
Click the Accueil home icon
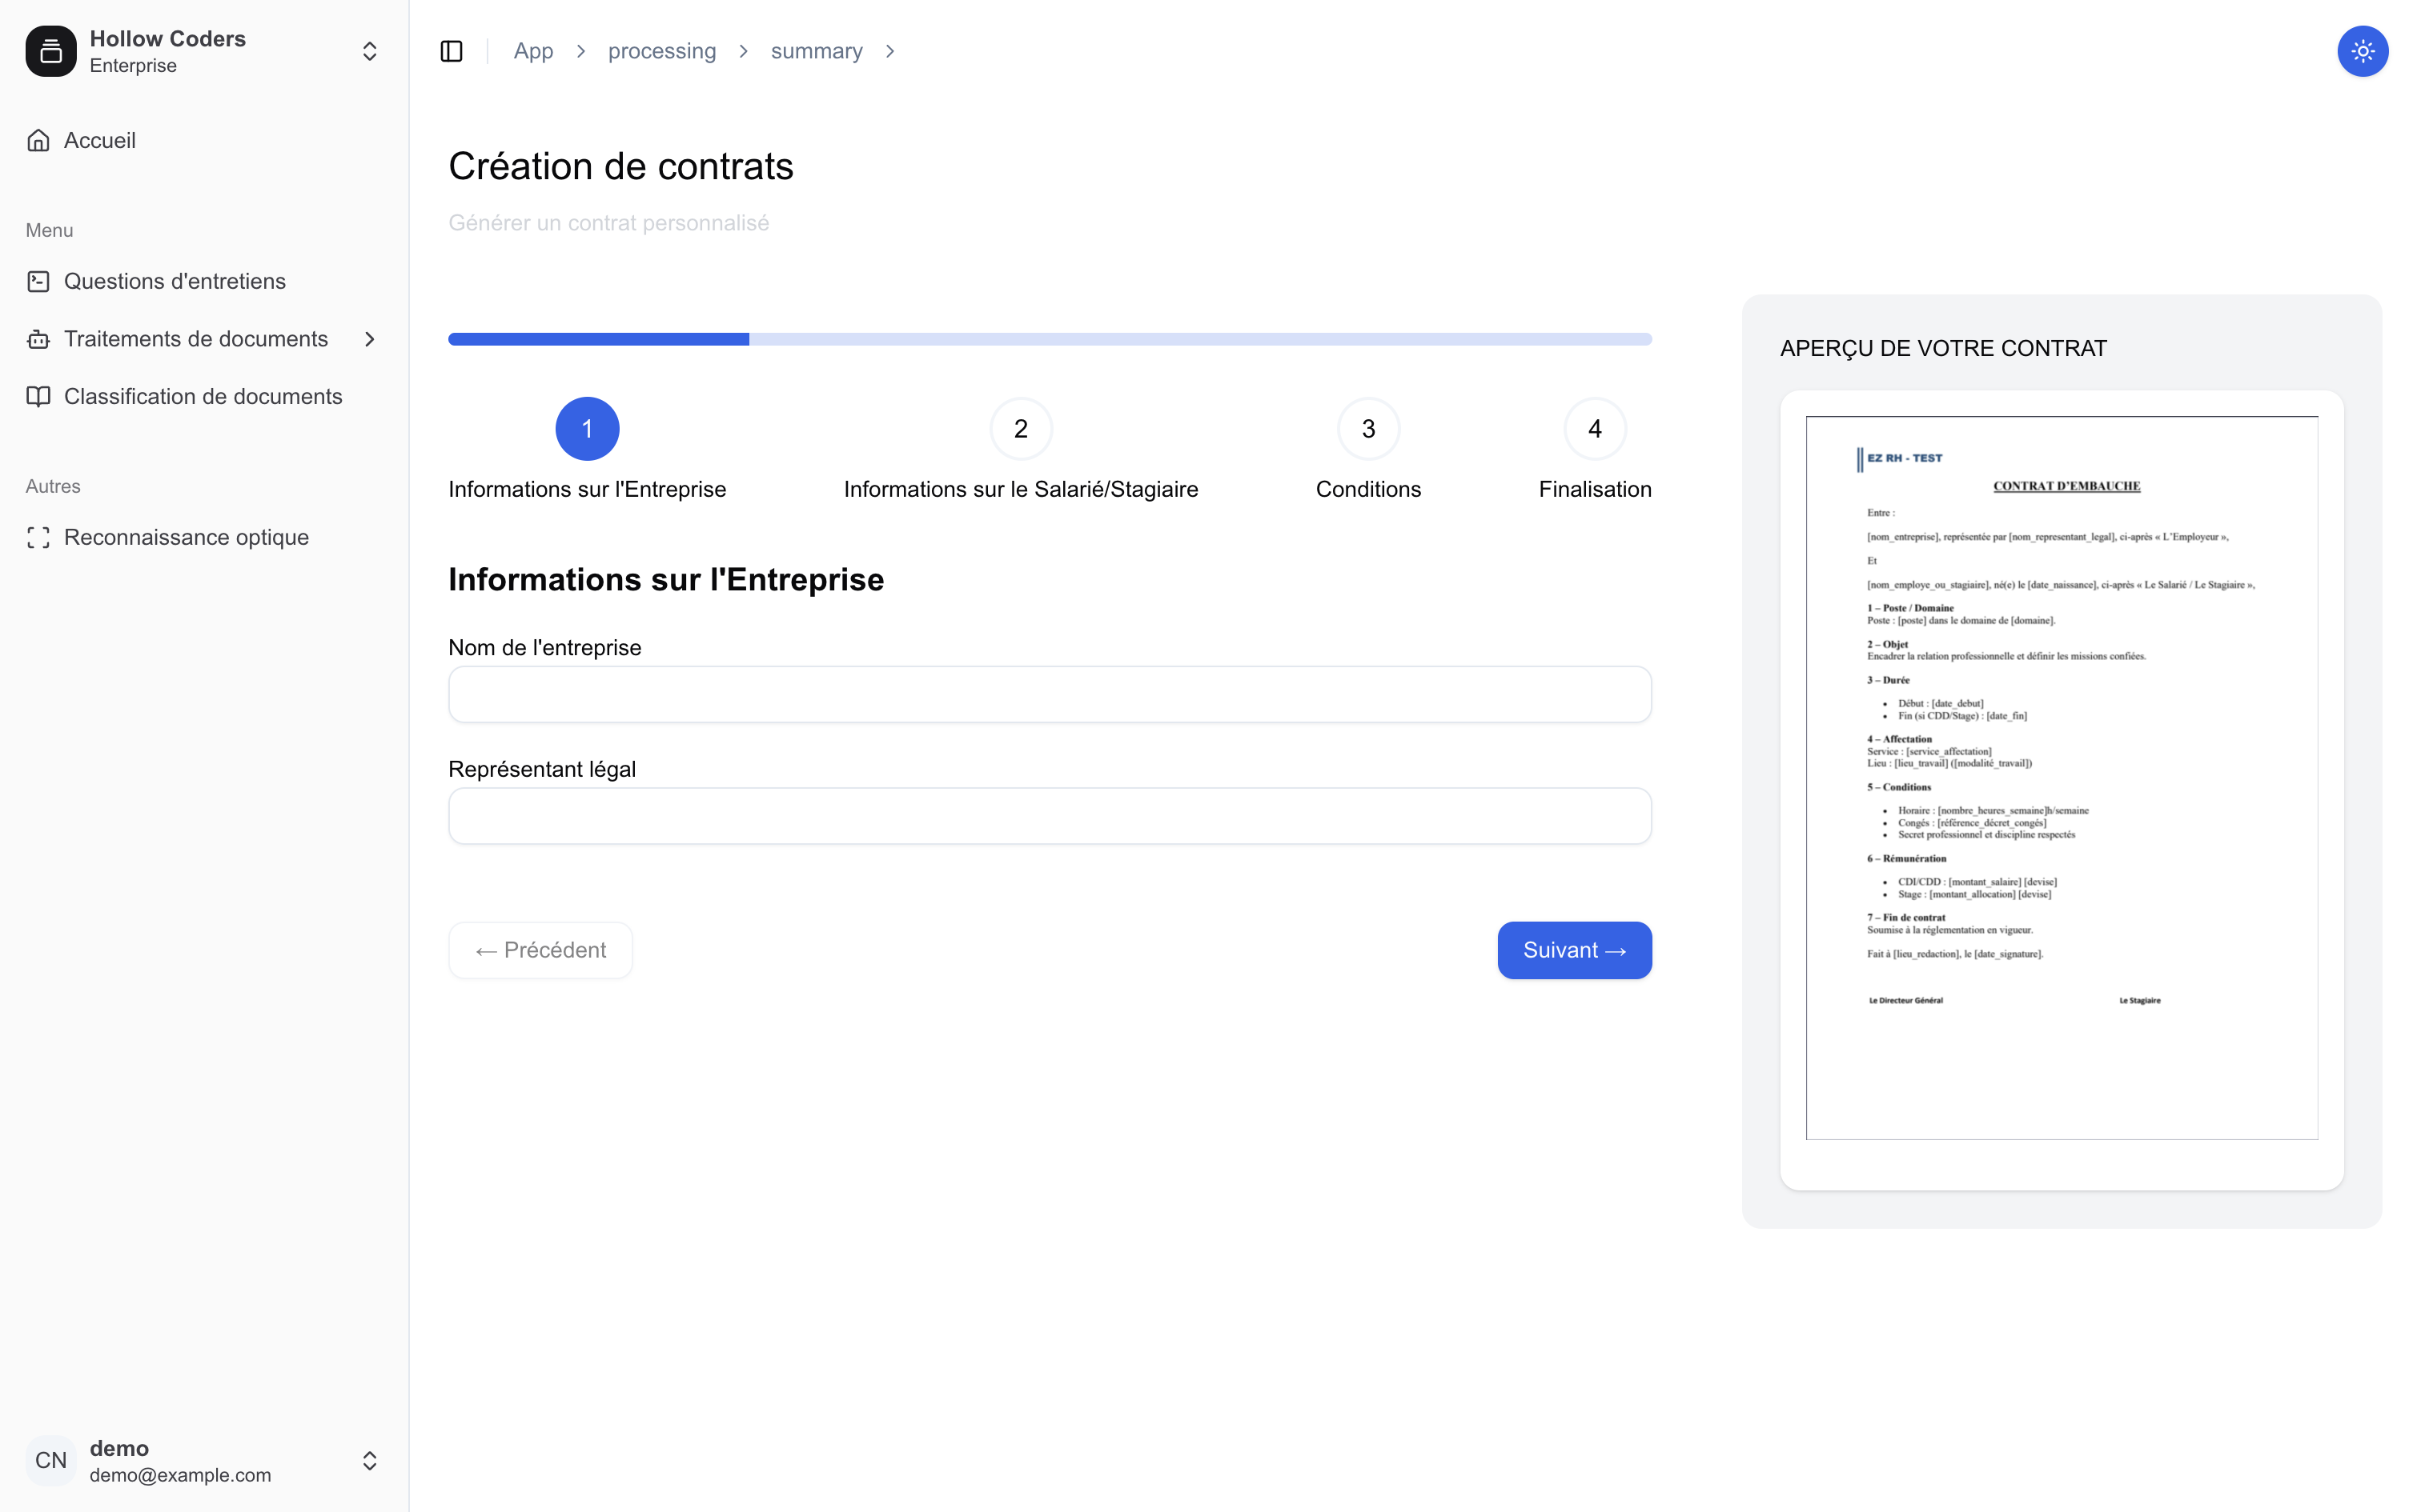[38, 140]
